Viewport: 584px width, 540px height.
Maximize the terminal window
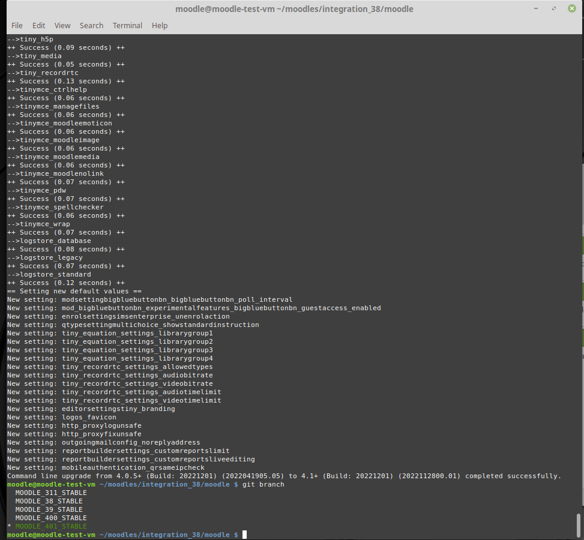tap(554, 8)
